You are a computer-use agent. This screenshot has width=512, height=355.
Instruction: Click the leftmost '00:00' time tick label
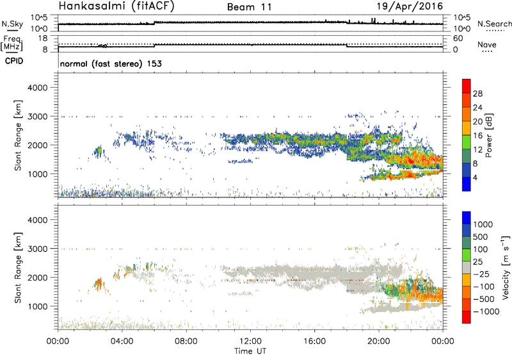[x=58, y=342]
